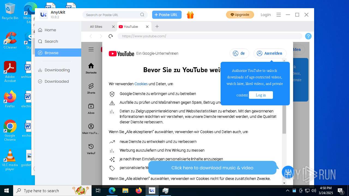Viewport: 349px width, 196px height.
Task: Click the round download arrow button
Action: click(x=288, y=172)
